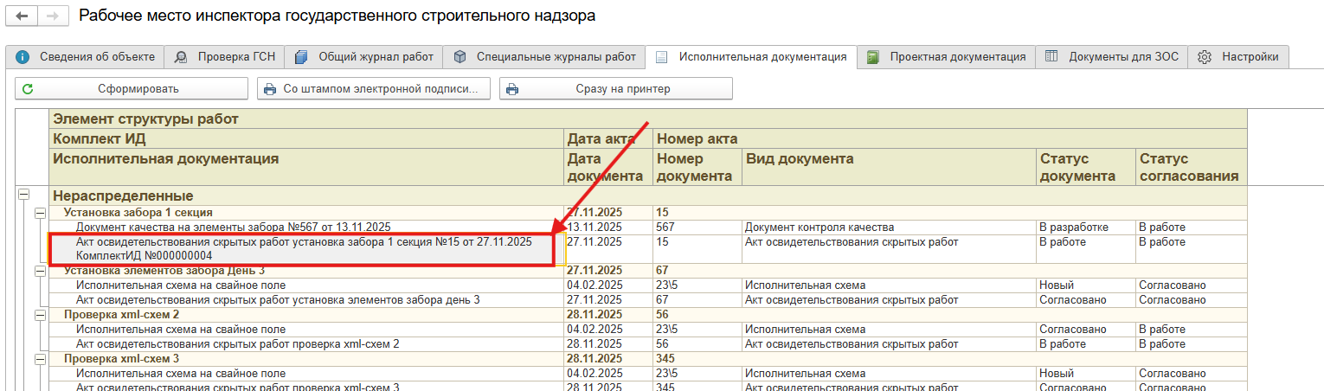Select Проектная документация tab
The height and width of the screenshot is (391, 1324).
tap(948, 57)
